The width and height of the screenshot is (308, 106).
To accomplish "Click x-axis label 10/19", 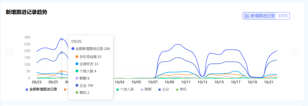I will click(252, 82).
